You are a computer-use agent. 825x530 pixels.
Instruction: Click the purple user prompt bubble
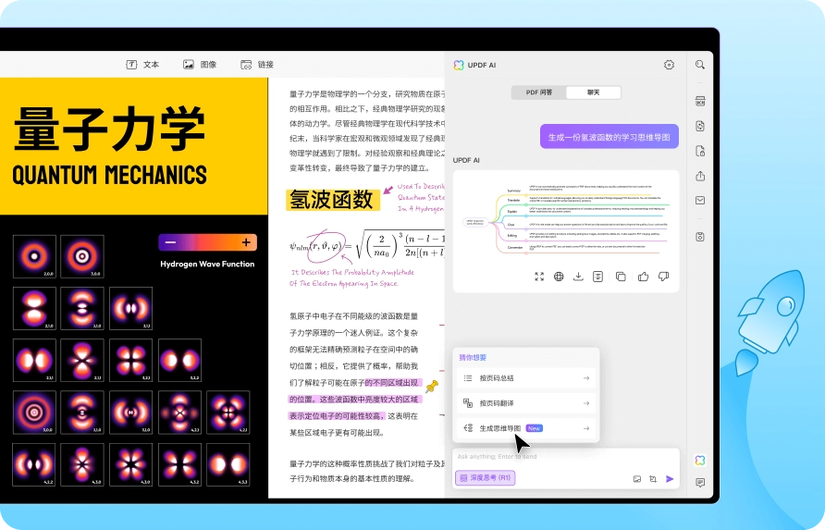click(610, 137)
